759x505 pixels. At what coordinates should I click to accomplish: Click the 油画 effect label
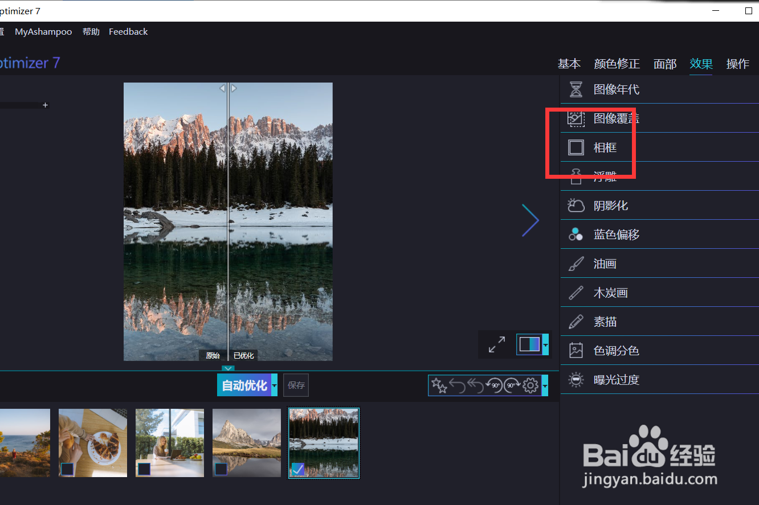605,264
